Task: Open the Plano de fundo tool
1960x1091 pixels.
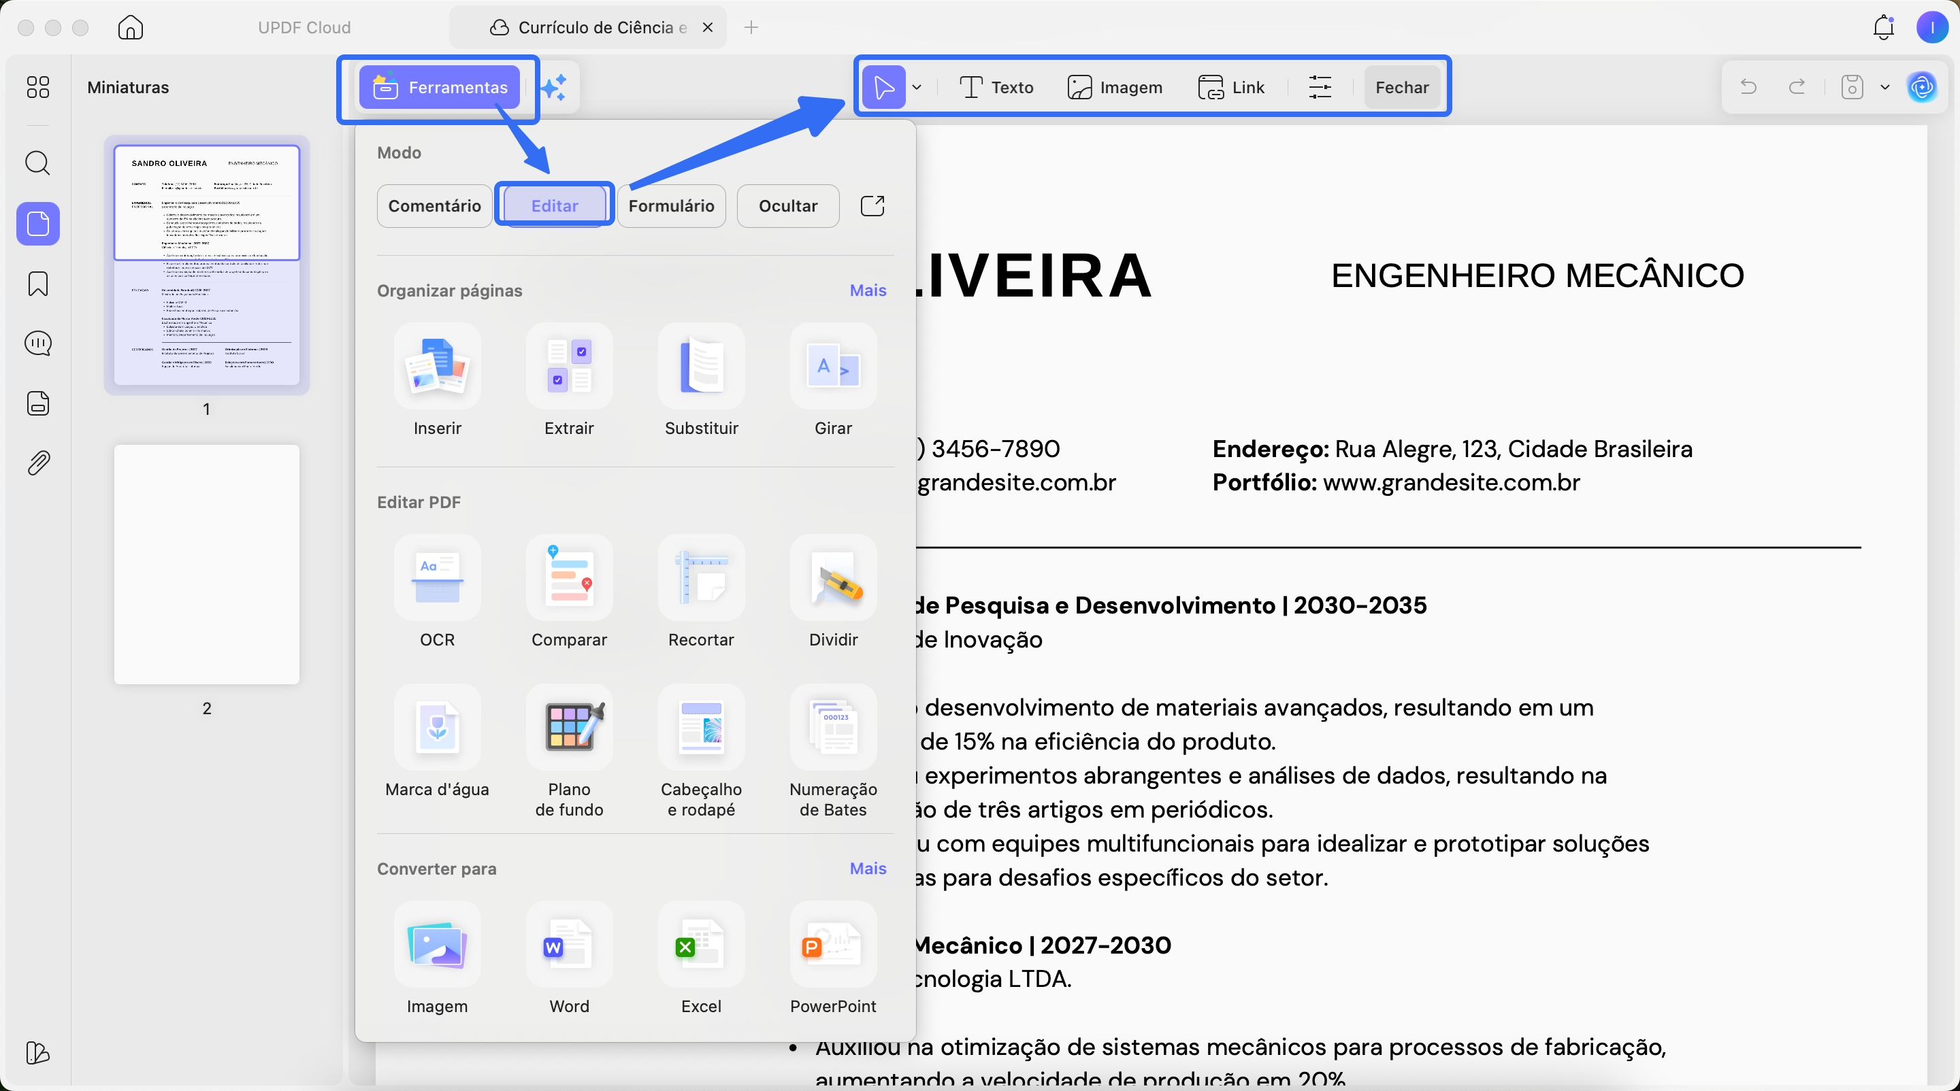Action: [569, 750]
